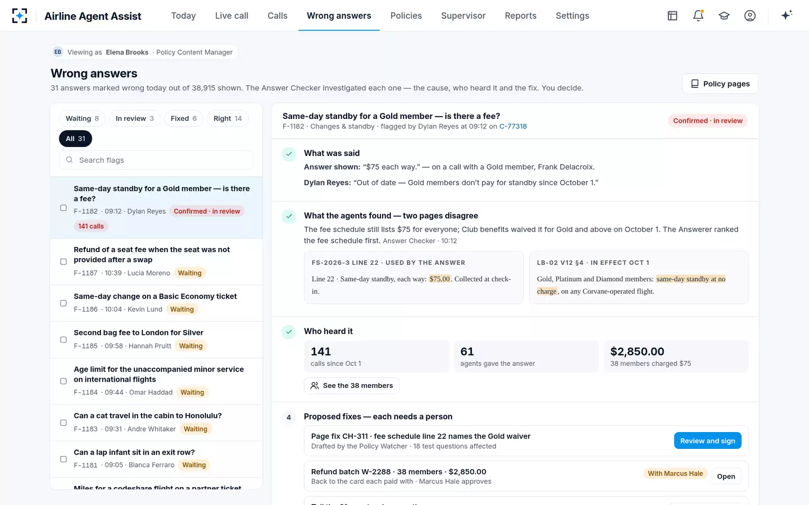This screenshot has height=505, width=809.
Task: Tick checkbox for Same-day standby Gold member flag
Action: (63, 208)
